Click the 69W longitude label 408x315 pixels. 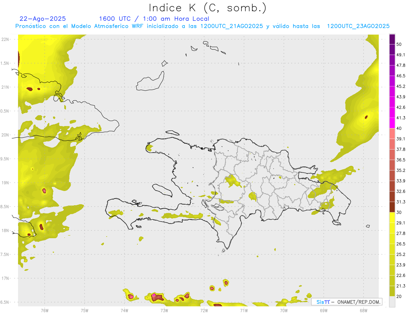pos(324,310)
